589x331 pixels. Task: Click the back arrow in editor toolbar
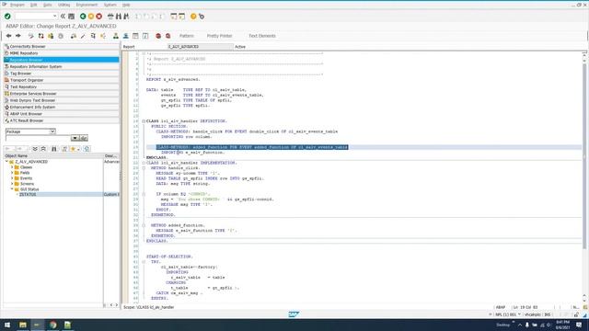coord(8,36)
